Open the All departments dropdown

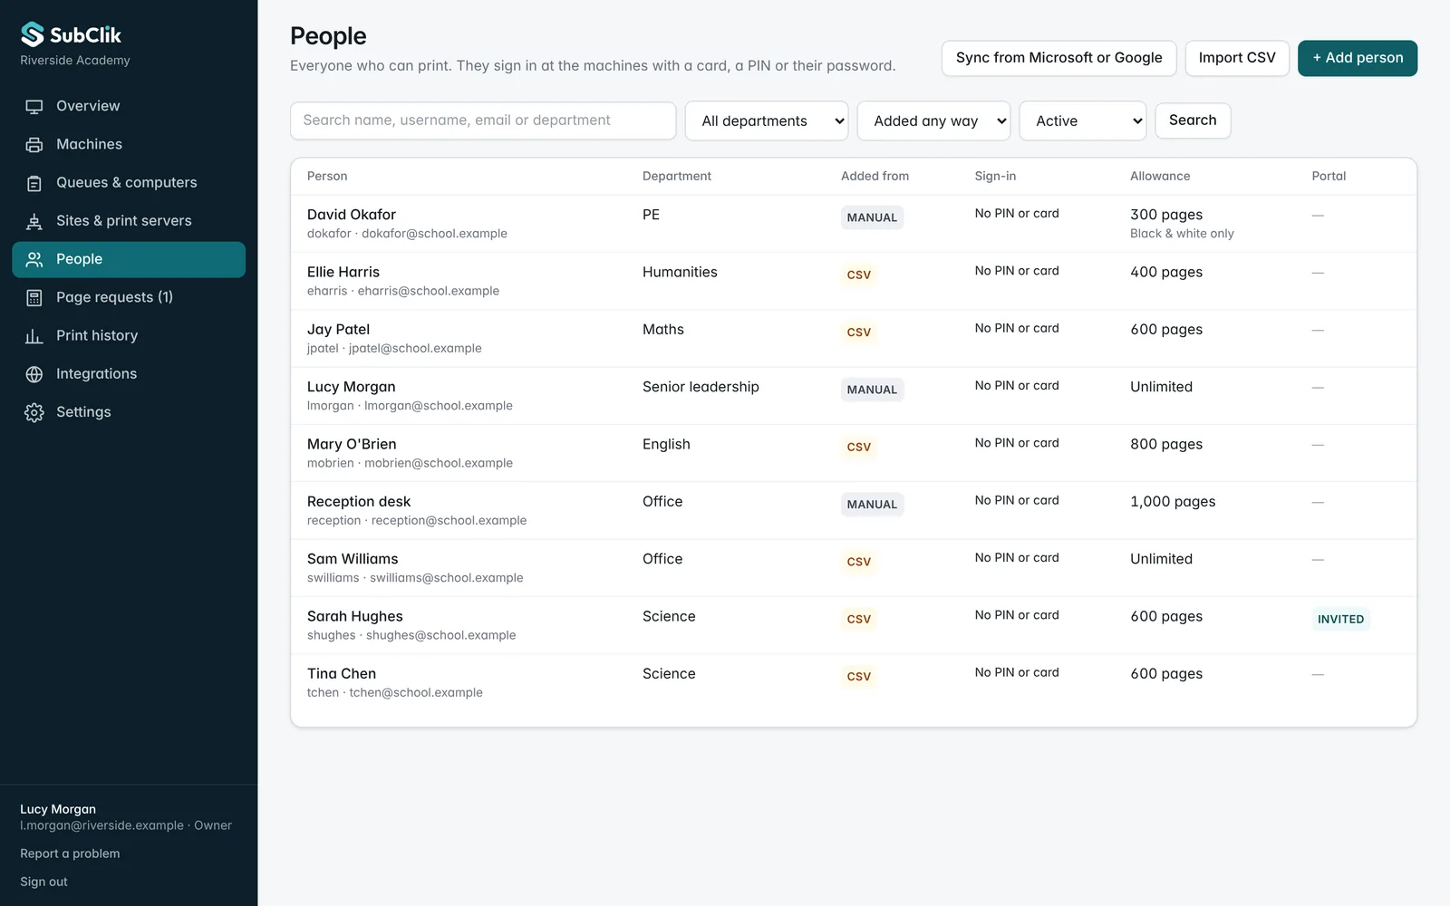767,120
